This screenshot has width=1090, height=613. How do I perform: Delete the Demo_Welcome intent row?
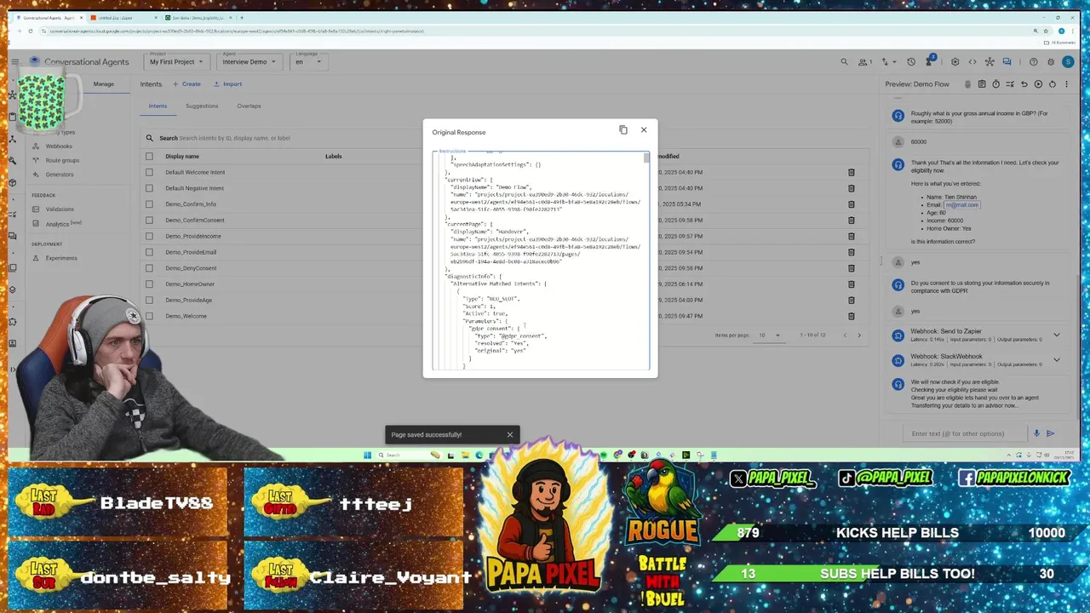pyautogui.click(x=851, y=316)
